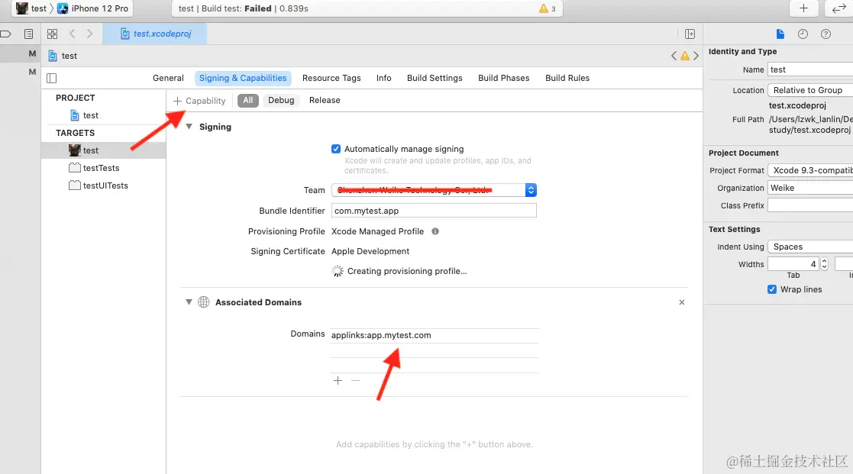Remove the Associated Domains capability
The image size is (853, 474).
click(682, 302)
